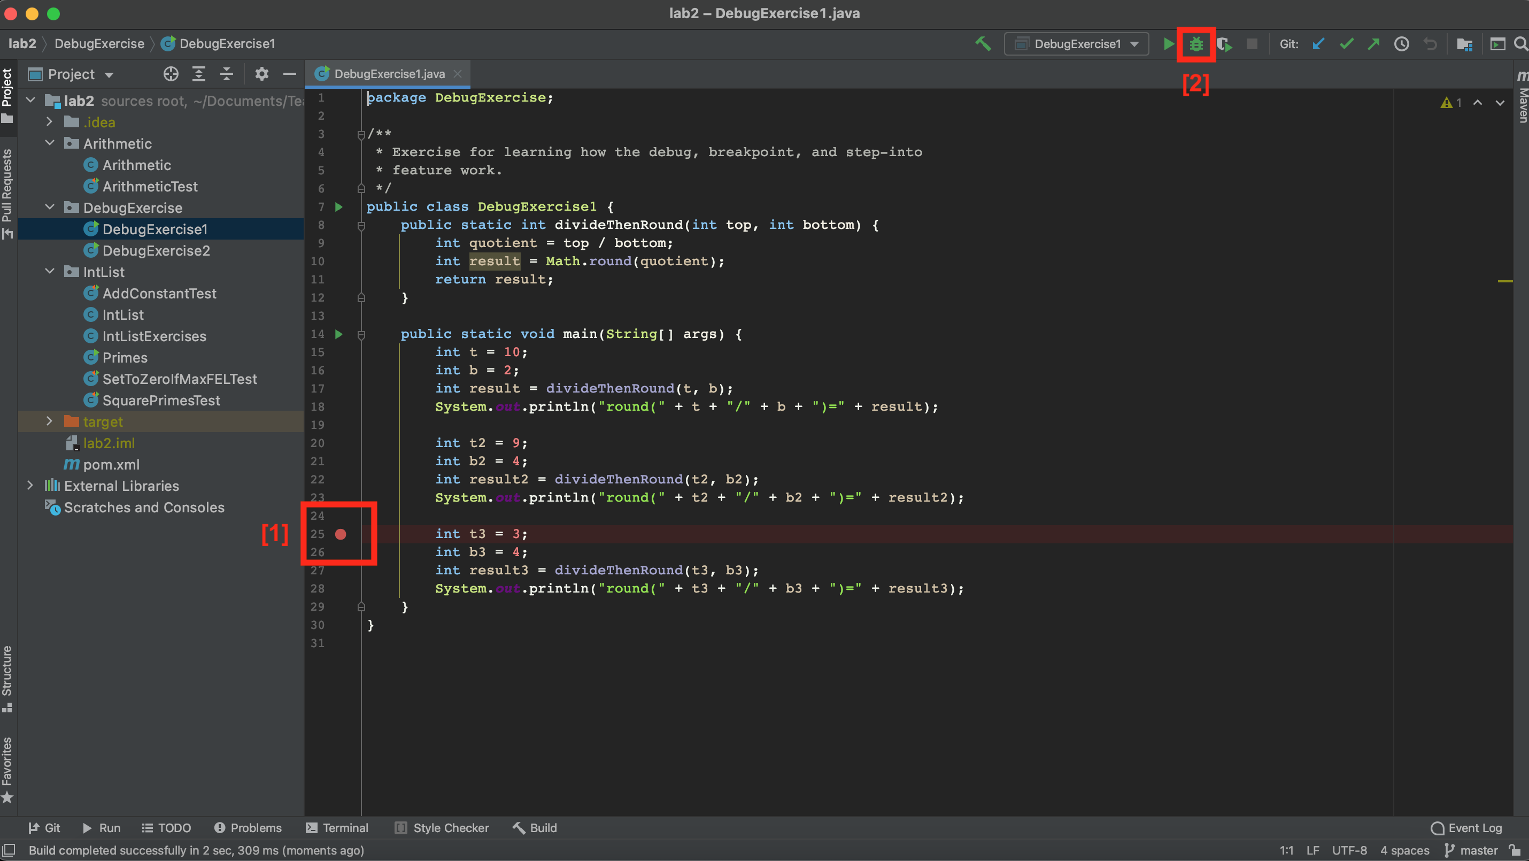Image resolution: width=1529 pixels, height=861 pixels.
Task: Collapse the Arithmetic folder in tree
Action: click(x=50, y=143)
